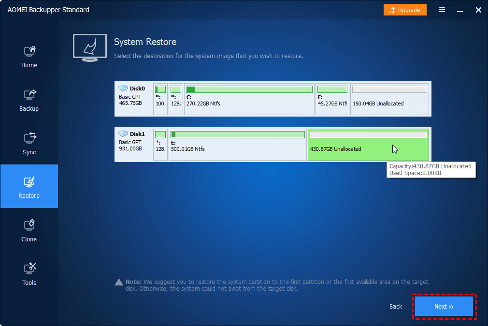Screen dimensions: 488x326
Task: Click the C: partition usage bar
Action: coord(249,89)
